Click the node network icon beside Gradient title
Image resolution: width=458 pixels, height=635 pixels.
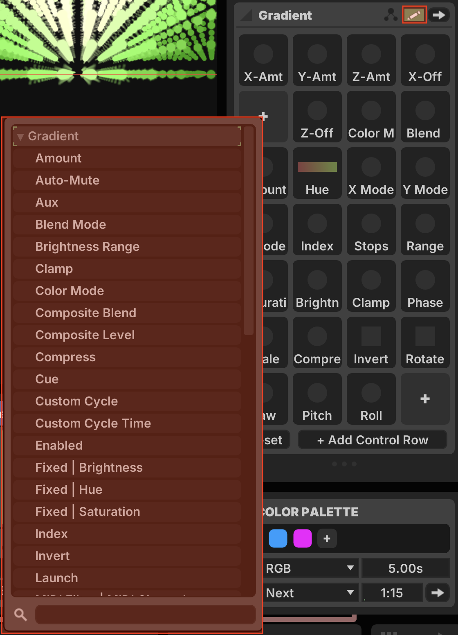click(x=391, y=15)
